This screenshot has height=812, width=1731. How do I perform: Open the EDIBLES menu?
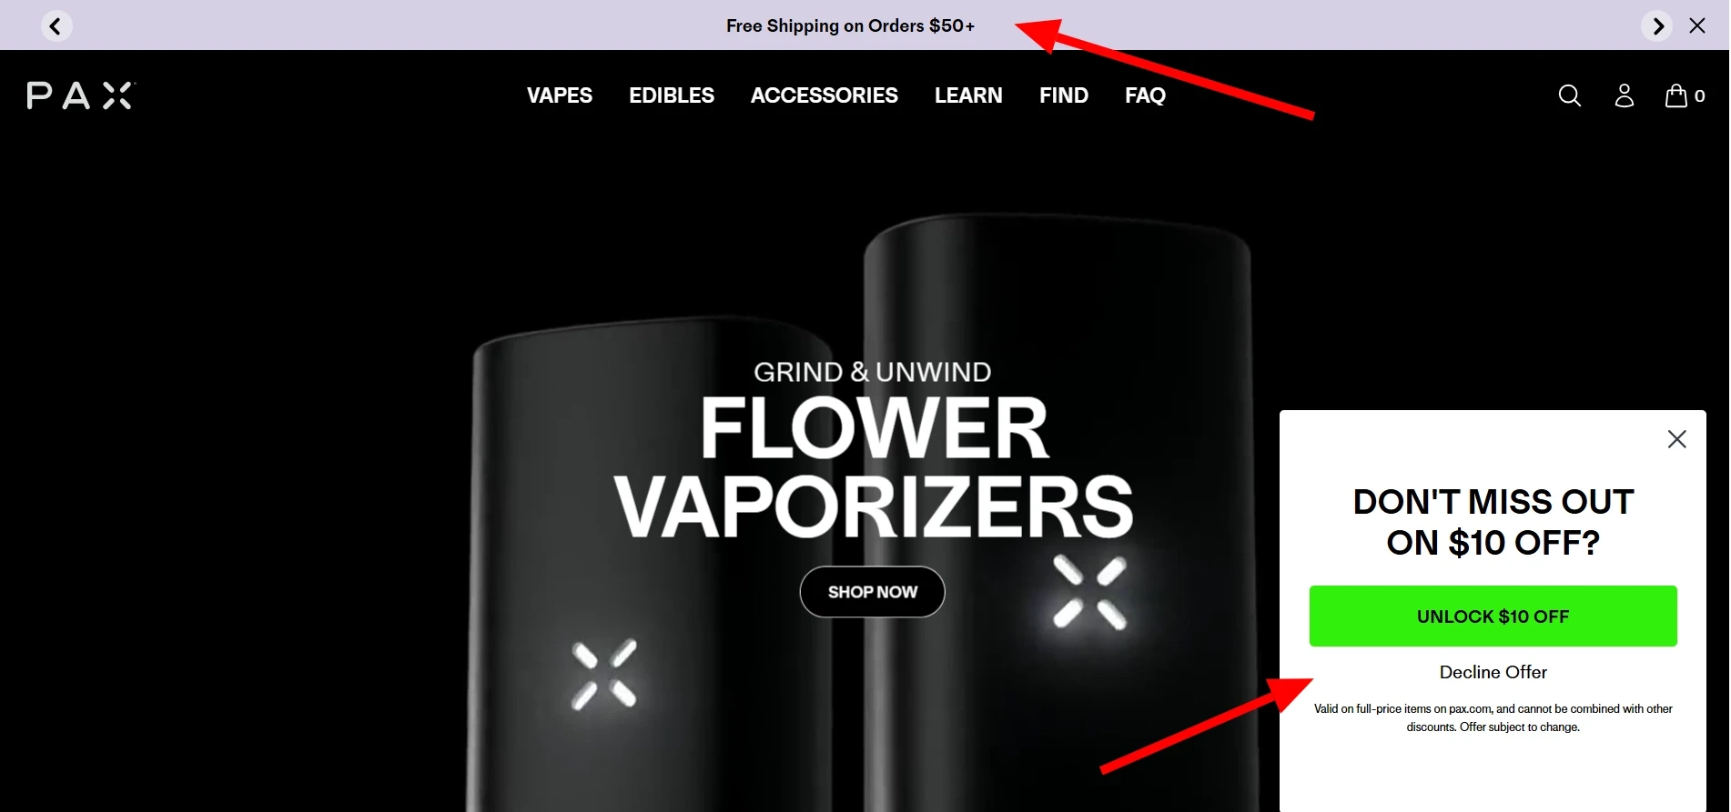pos(672,95)
